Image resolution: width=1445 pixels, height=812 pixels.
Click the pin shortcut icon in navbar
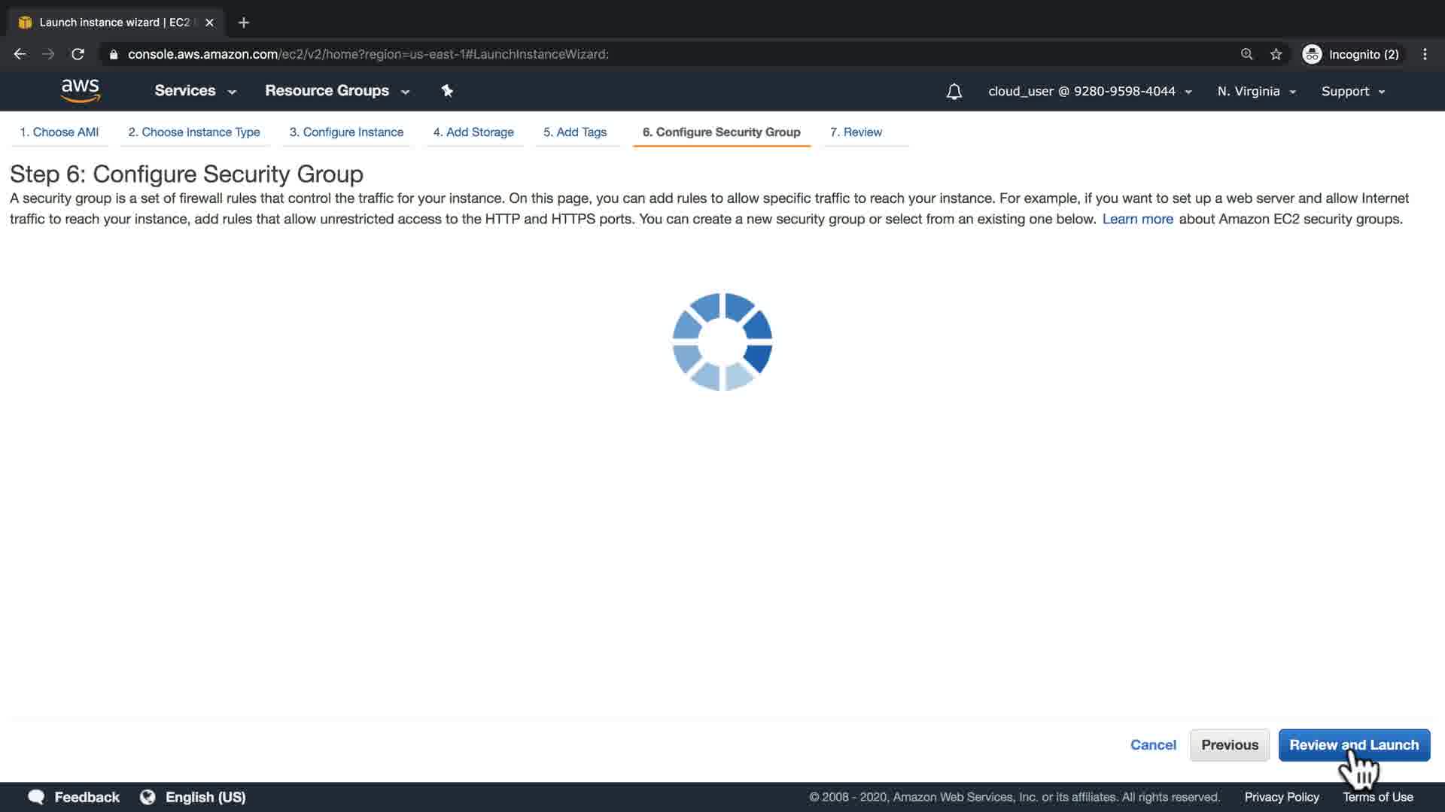[x=447, y=91]
